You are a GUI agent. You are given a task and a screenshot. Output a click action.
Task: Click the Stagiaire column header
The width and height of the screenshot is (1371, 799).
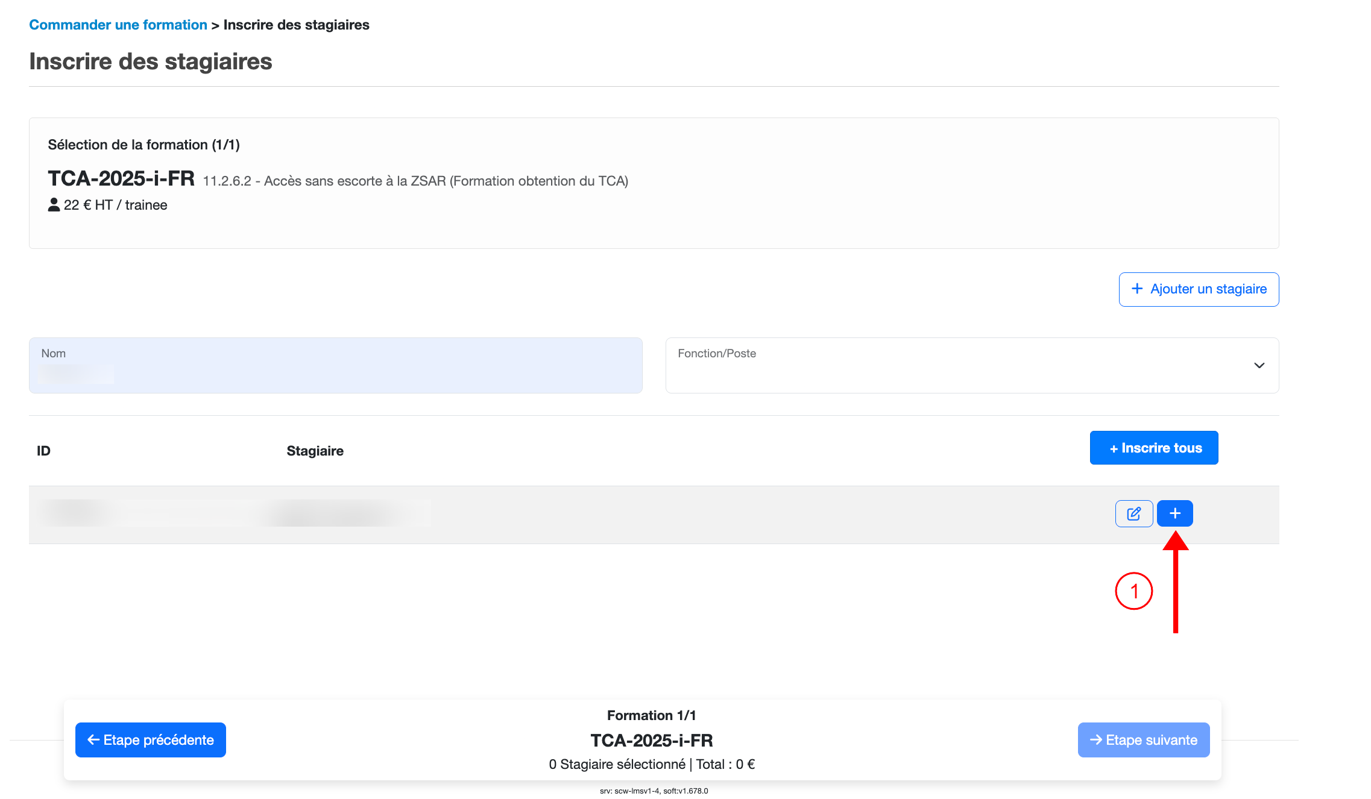(315, 451)
